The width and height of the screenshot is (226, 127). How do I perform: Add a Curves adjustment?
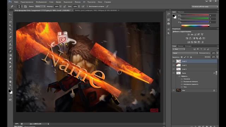tap(195, 35)
